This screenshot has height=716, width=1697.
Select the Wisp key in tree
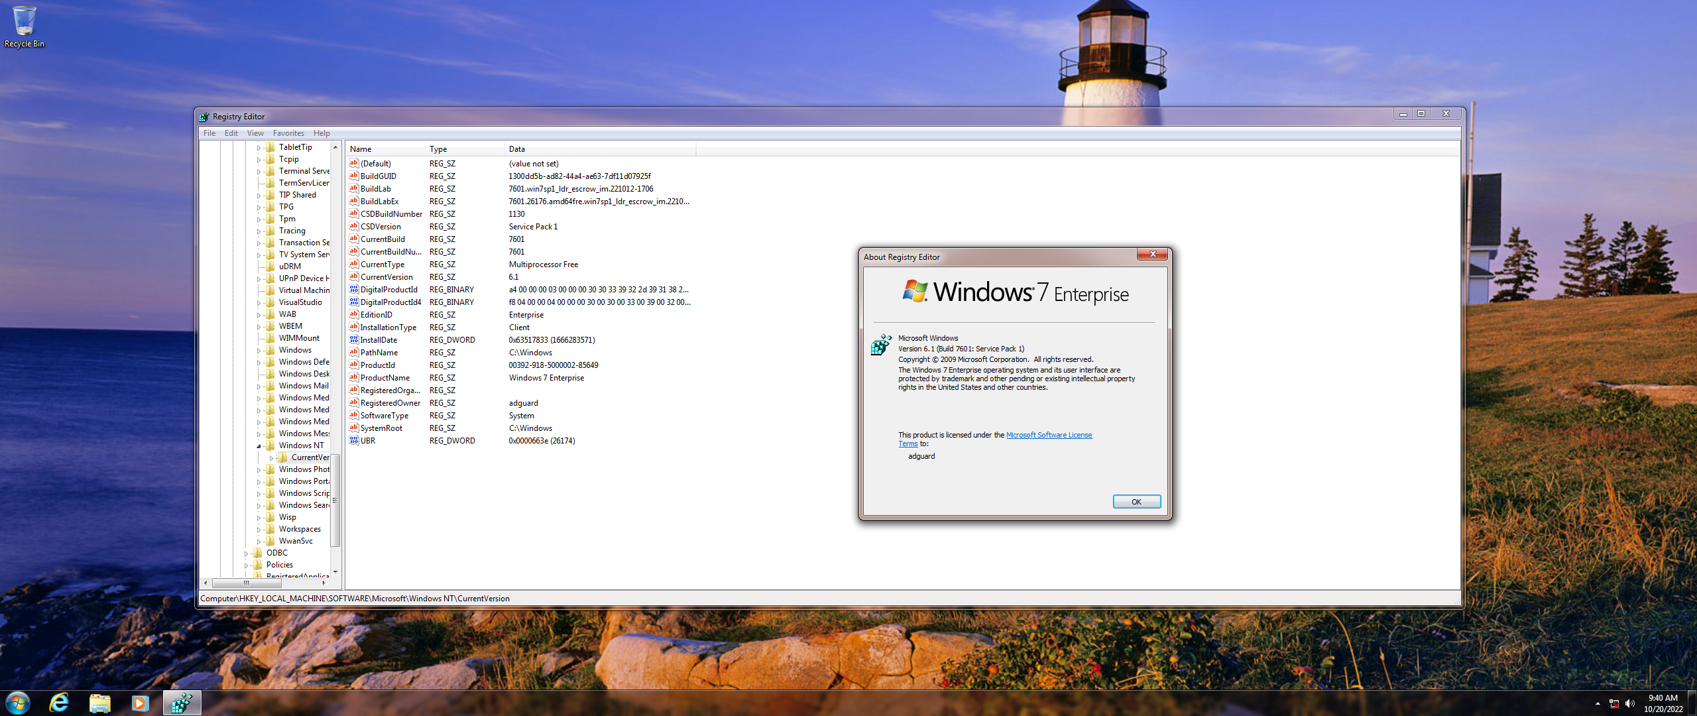pyautogui.click(x=288, y=517)
